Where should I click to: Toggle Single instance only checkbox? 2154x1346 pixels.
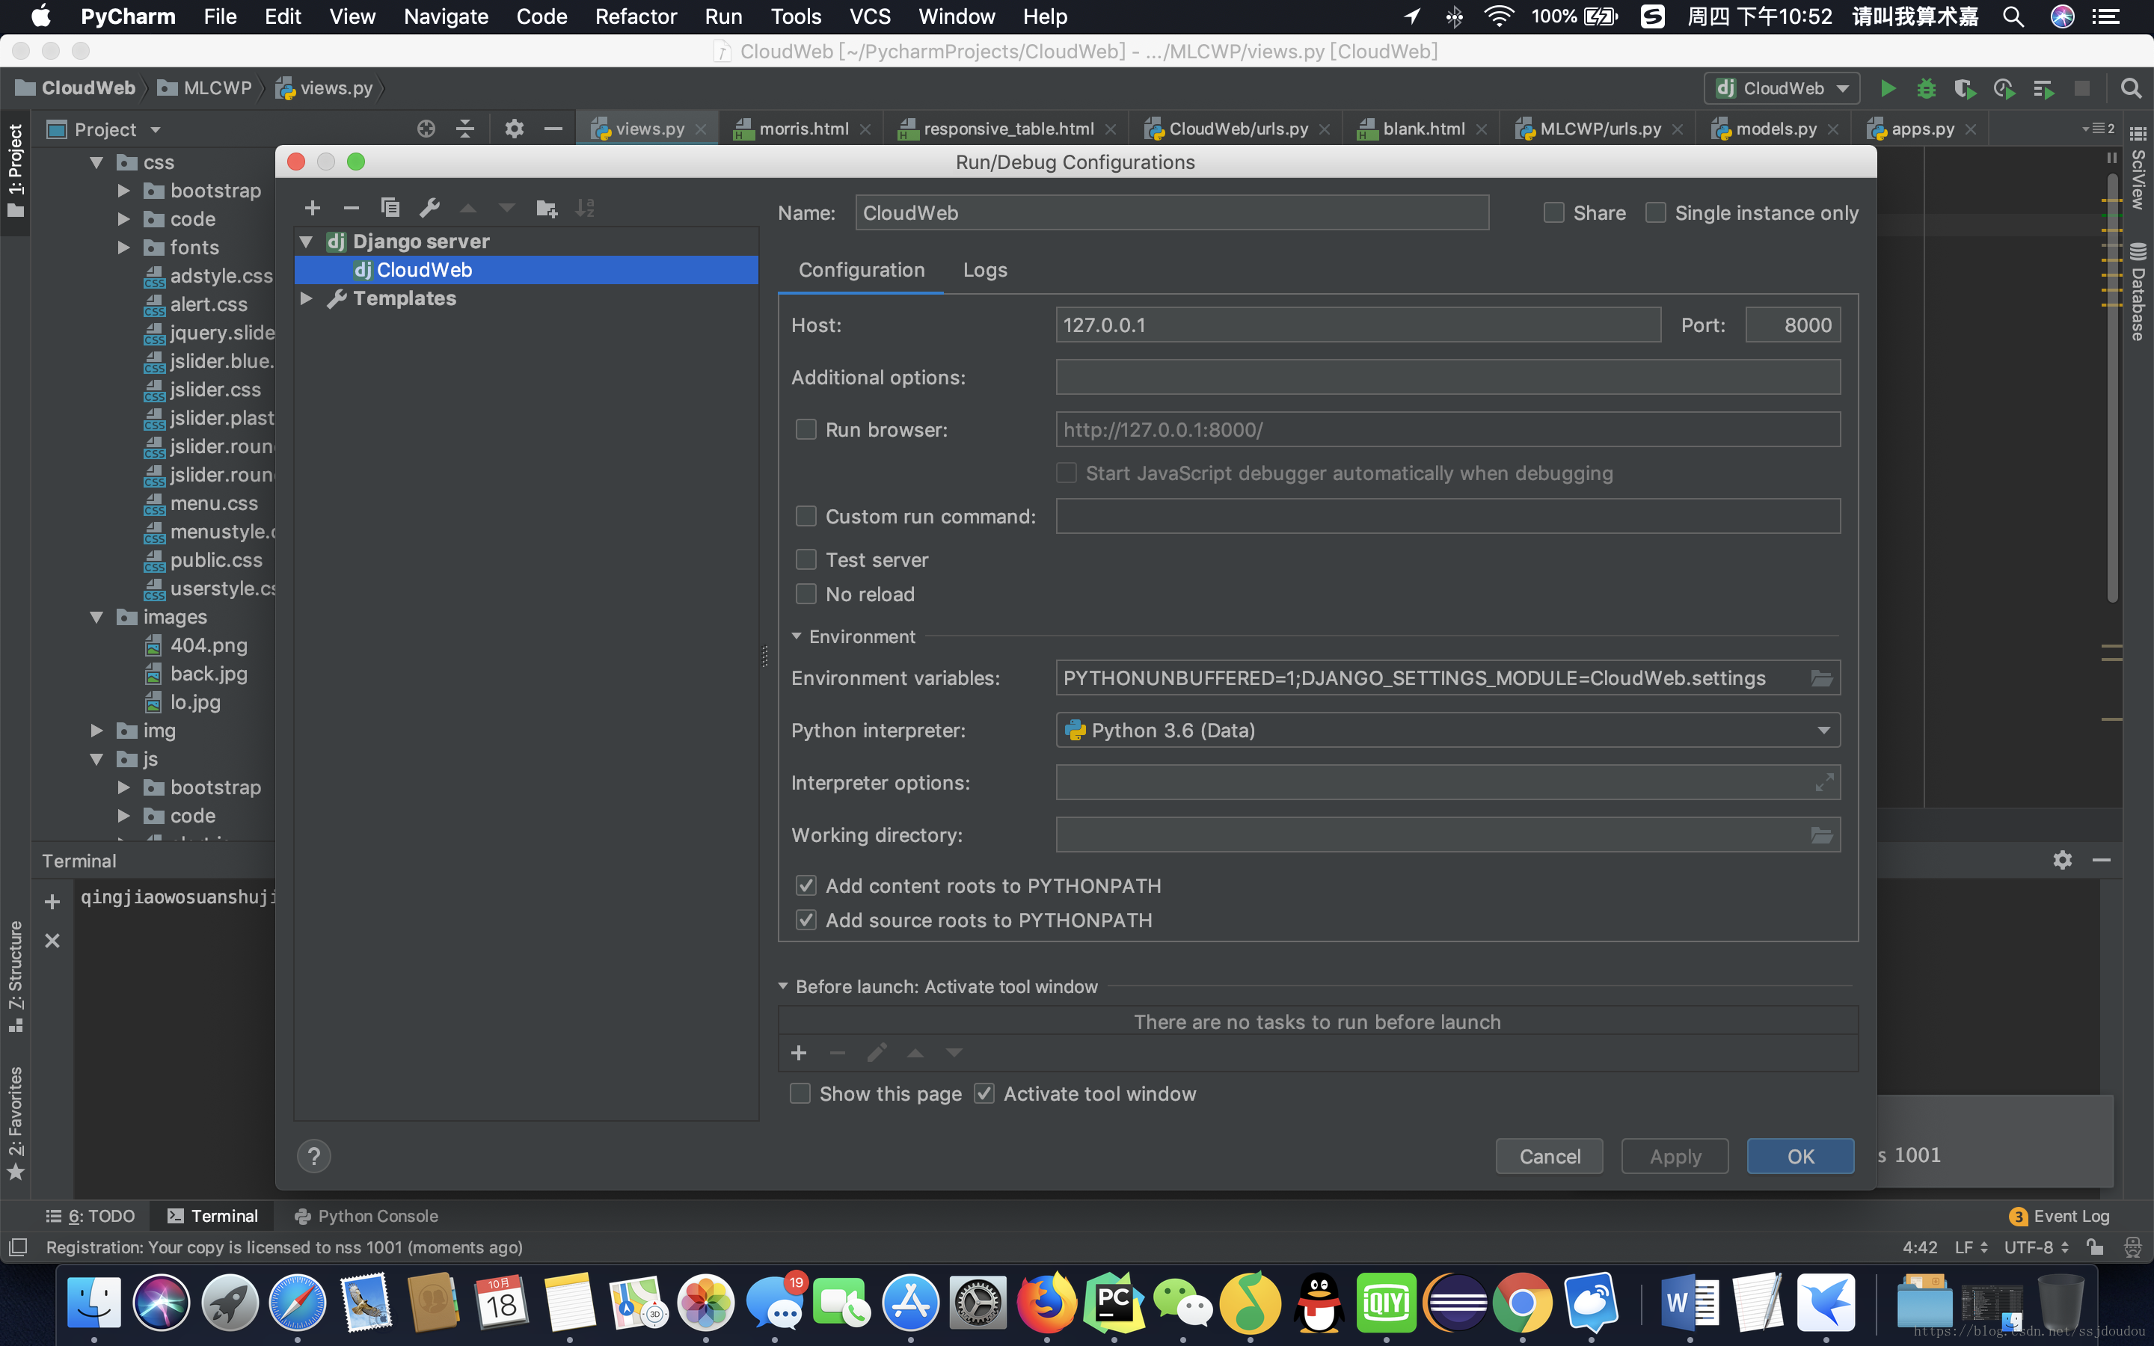1656,213
